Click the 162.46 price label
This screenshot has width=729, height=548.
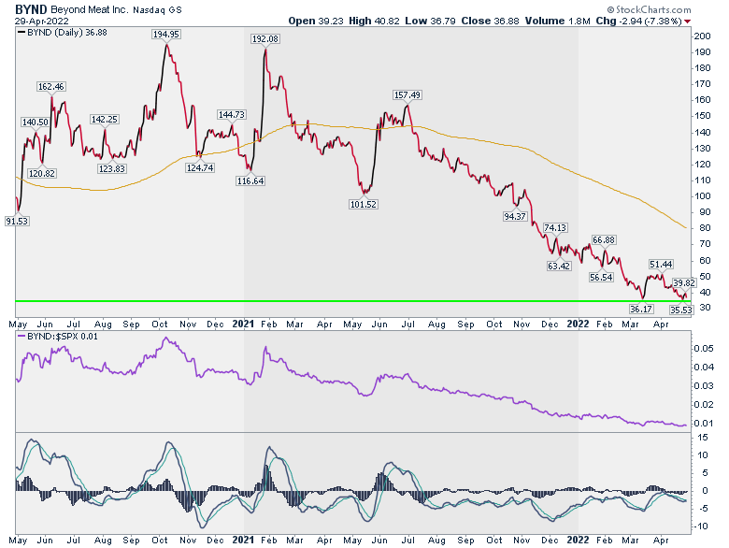coord(51,87)
